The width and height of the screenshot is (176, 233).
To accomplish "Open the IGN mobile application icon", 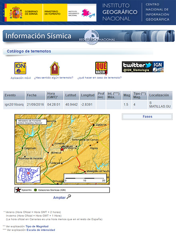I will click(20, 68).
